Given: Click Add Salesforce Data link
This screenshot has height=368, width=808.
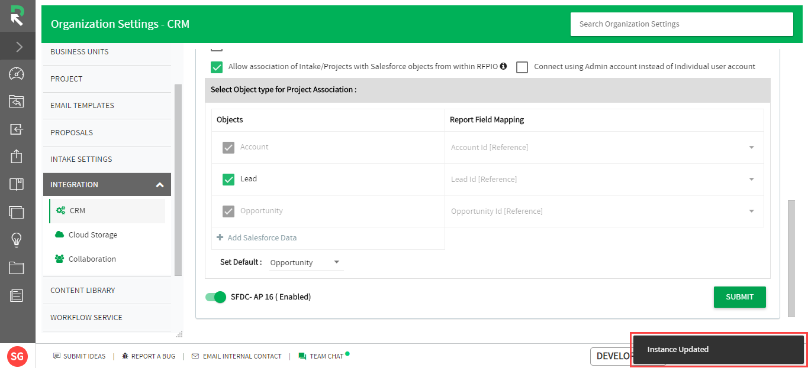Looking at the screenshot, I should [x=262, y=237].
